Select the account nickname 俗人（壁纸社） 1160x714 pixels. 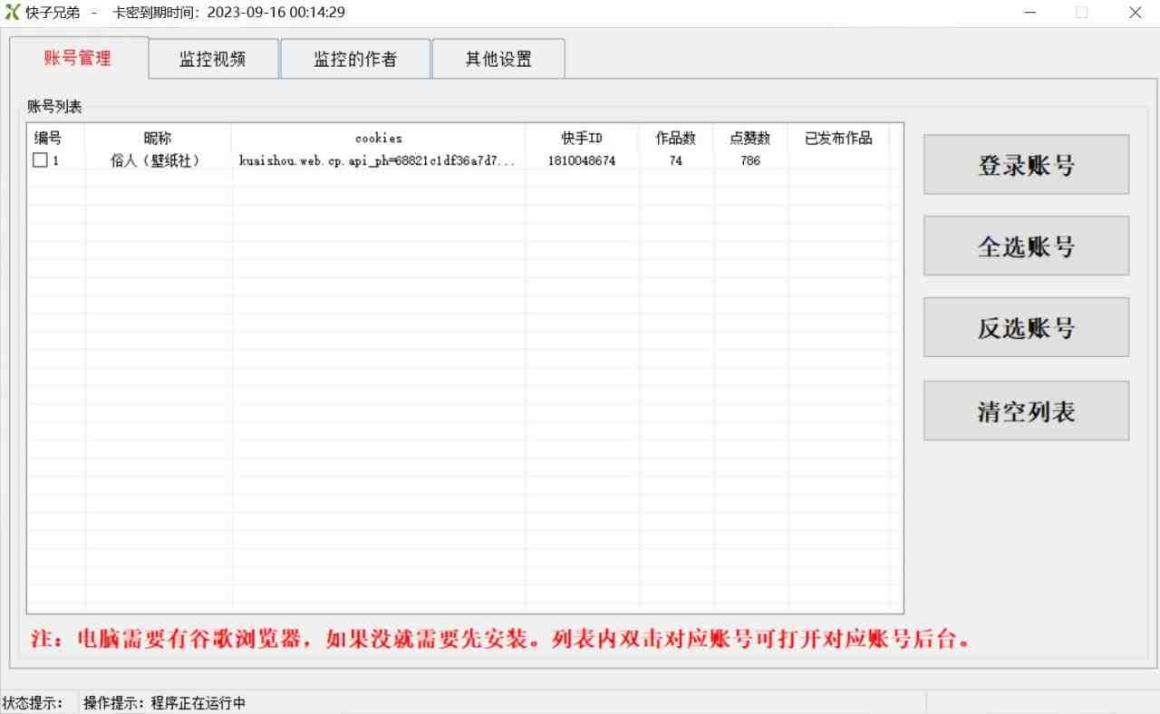[155, 160]
